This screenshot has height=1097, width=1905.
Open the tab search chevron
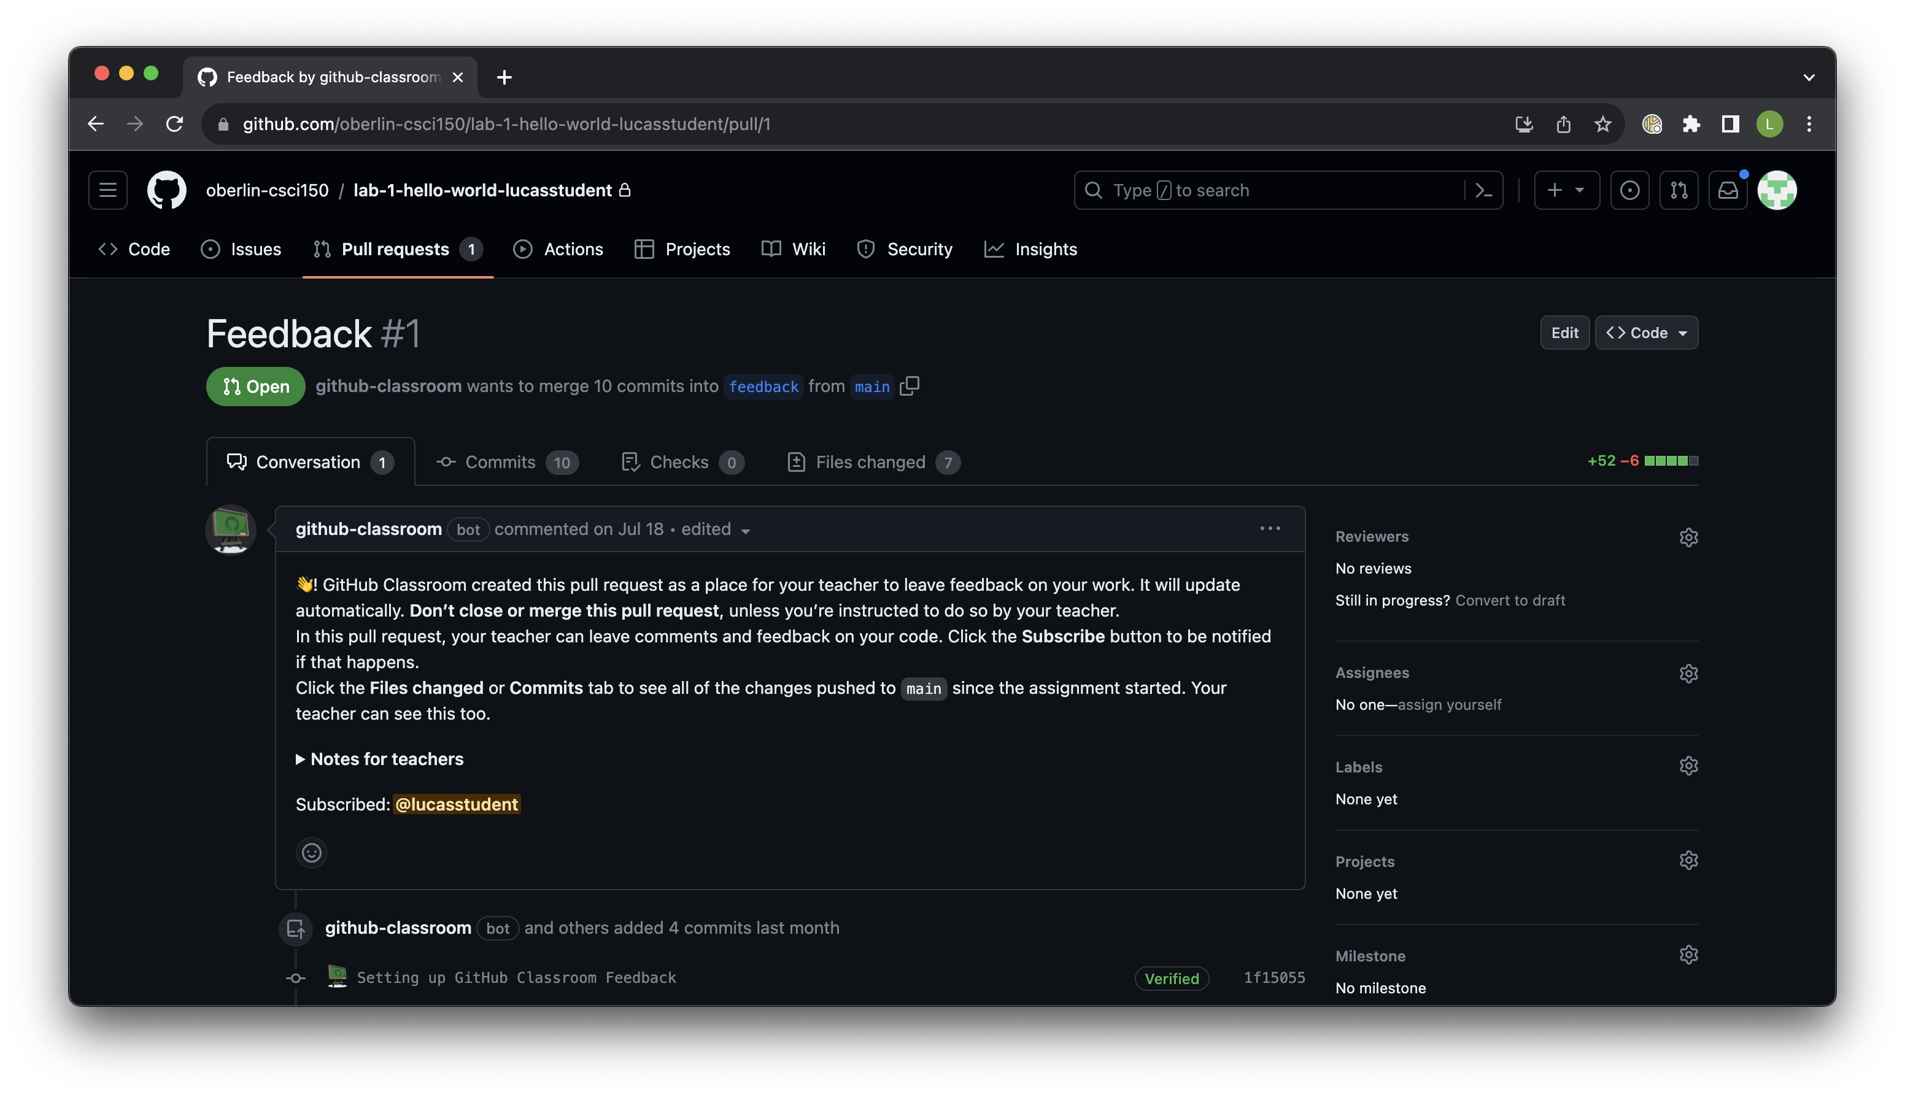(x=1809, y=77)
